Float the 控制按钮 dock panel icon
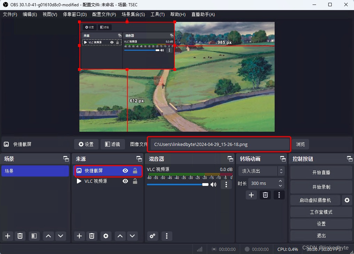The height and width of the screenshot is (254, 354). tap(350, 159)
